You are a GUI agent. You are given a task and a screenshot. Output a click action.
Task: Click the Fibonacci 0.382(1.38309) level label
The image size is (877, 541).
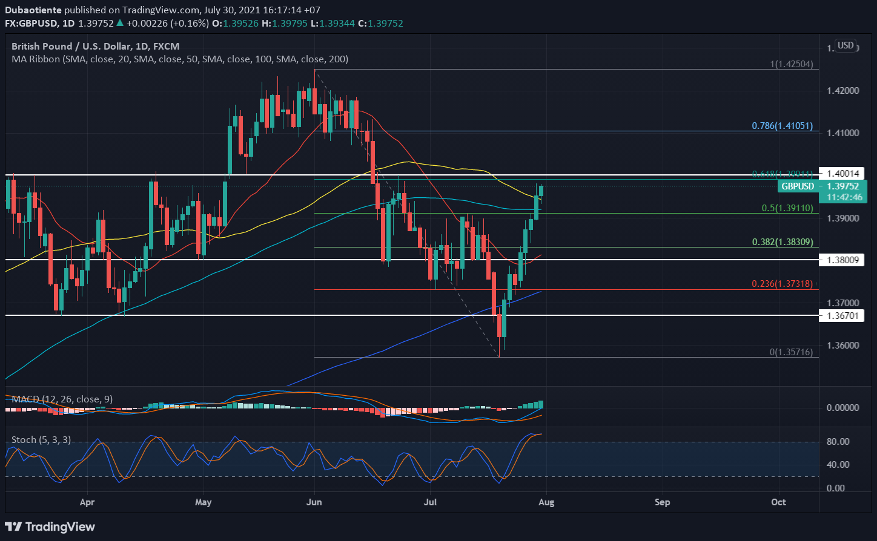pyautogui.click(x=783, y=241)
